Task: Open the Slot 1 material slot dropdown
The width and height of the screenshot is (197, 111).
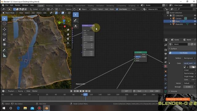Action: pos(136,9)
